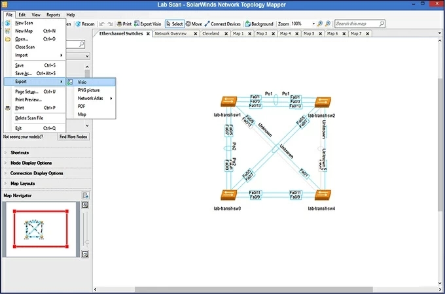Viewport: 445px width, 294px height.
Task: Click in the Search this map field
Action: [x=357, y=24]
